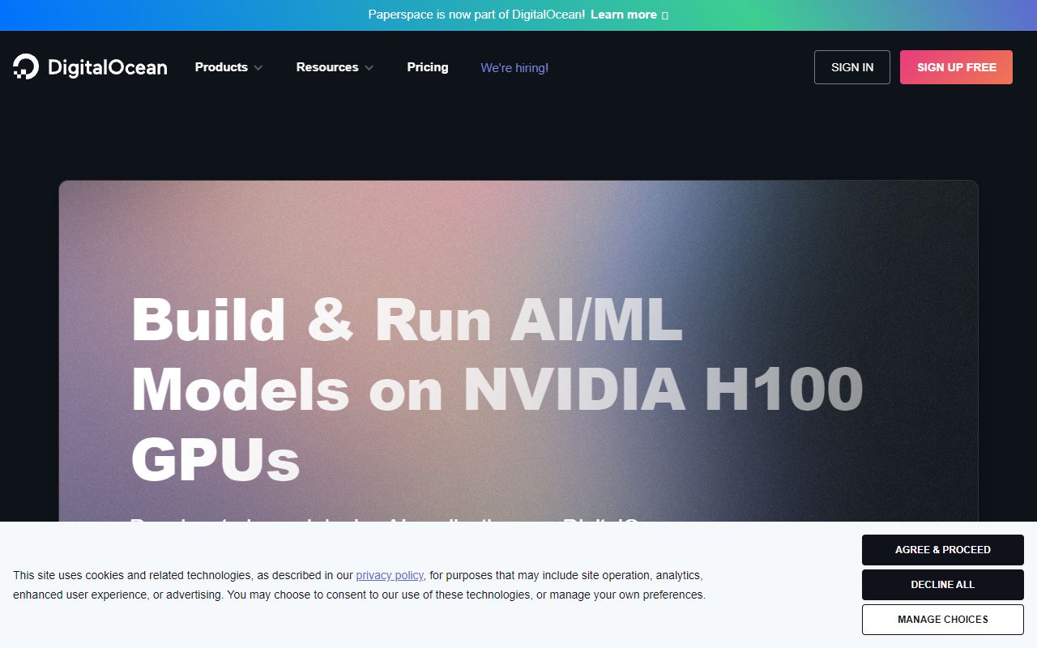Go to the Pricing page
The width and height of the screenshot is (1037, 648).
[x=427, y=67]
